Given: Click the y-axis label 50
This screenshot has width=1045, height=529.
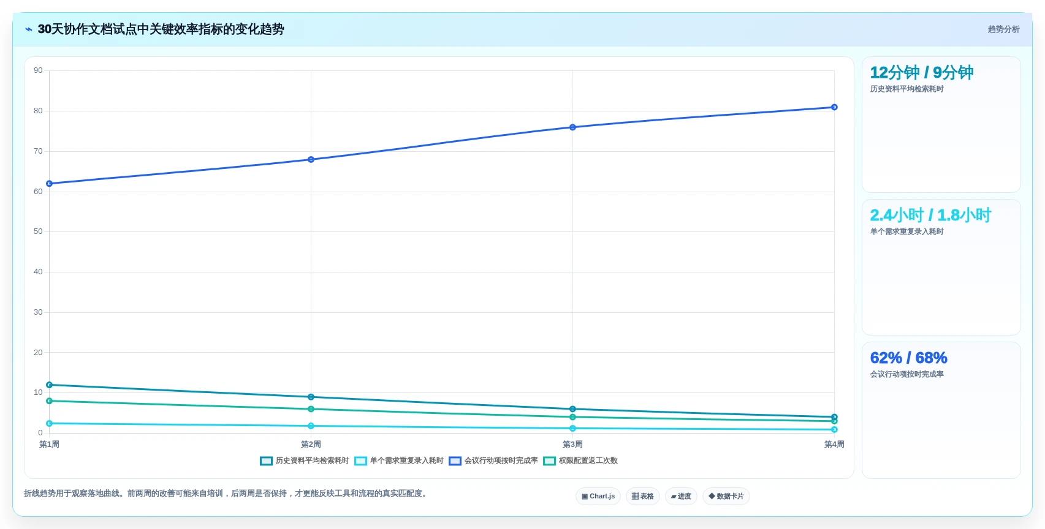Looking at the screenshot, I should click(x=38, y=231).
